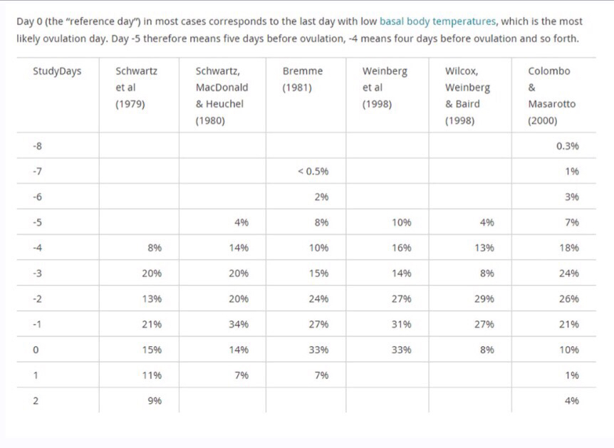Screen dimensions: 614x448
Task: Select the Bremme (1981) column header
Action: point(303,79)
